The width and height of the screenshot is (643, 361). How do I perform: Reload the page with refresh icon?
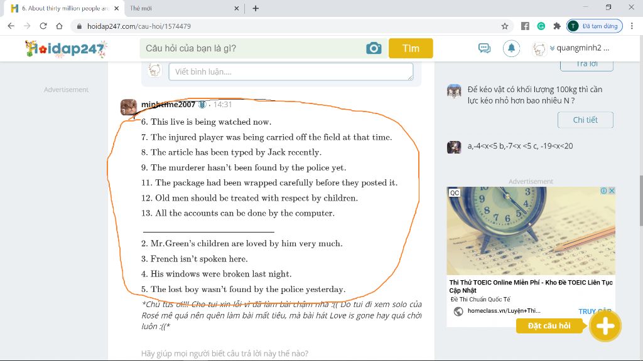pyautogui.click(x=43, y=26)
